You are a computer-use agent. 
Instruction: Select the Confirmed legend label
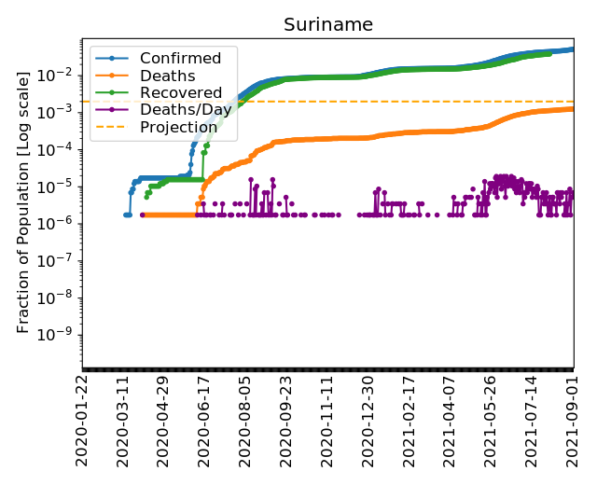pyautogui.click(x=180, y=59)
